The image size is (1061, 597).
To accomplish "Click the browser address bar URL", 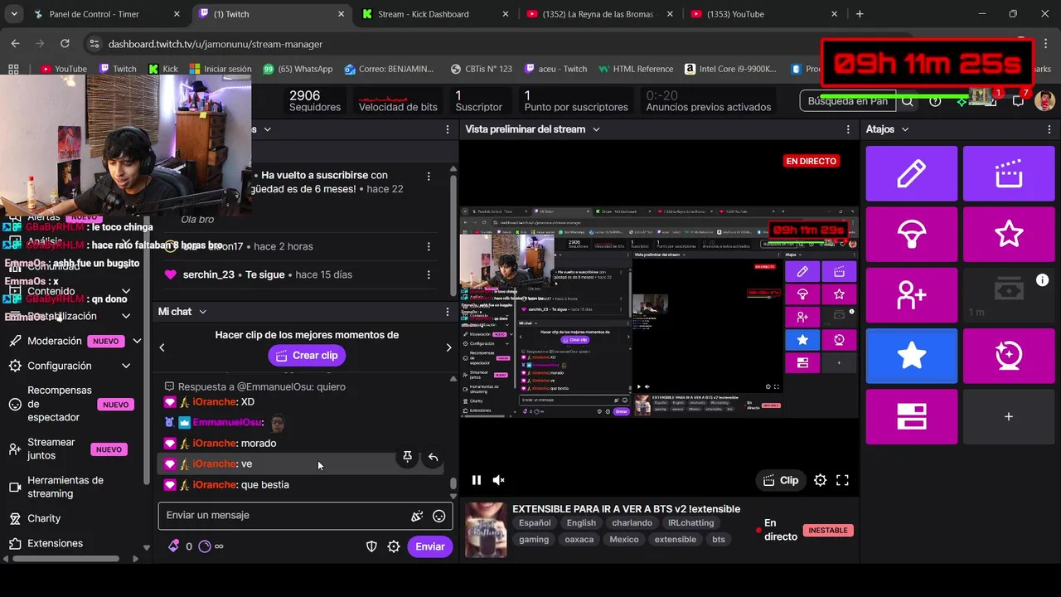I will [216, 44].
